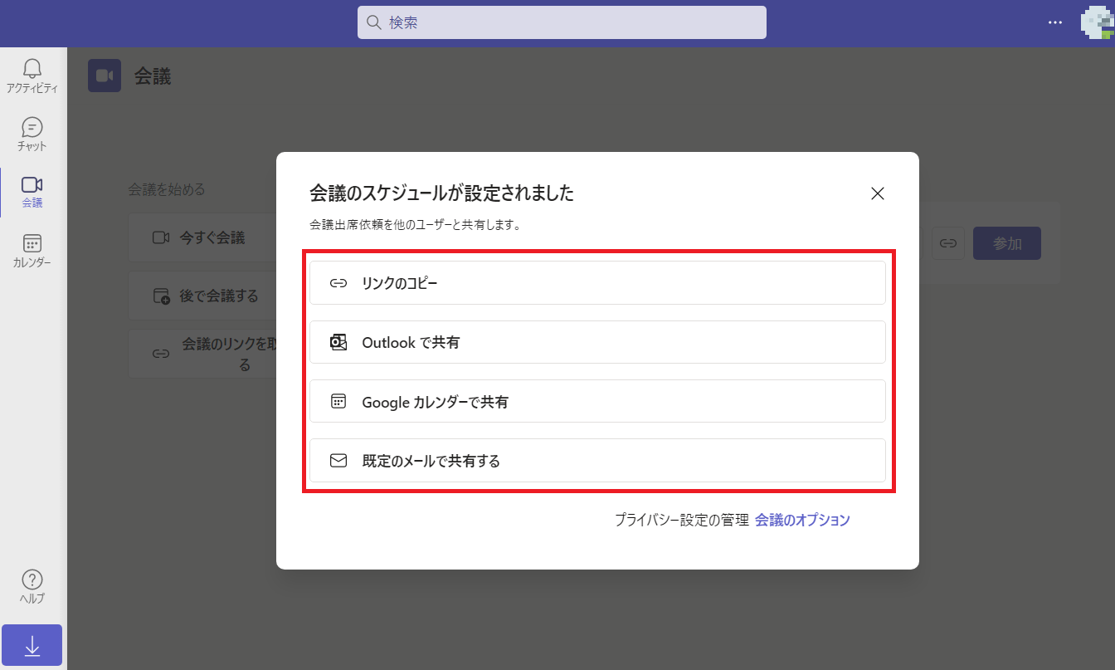Open the 会議のオプション link
The image size is (1115, 670).
click(802, 521)
